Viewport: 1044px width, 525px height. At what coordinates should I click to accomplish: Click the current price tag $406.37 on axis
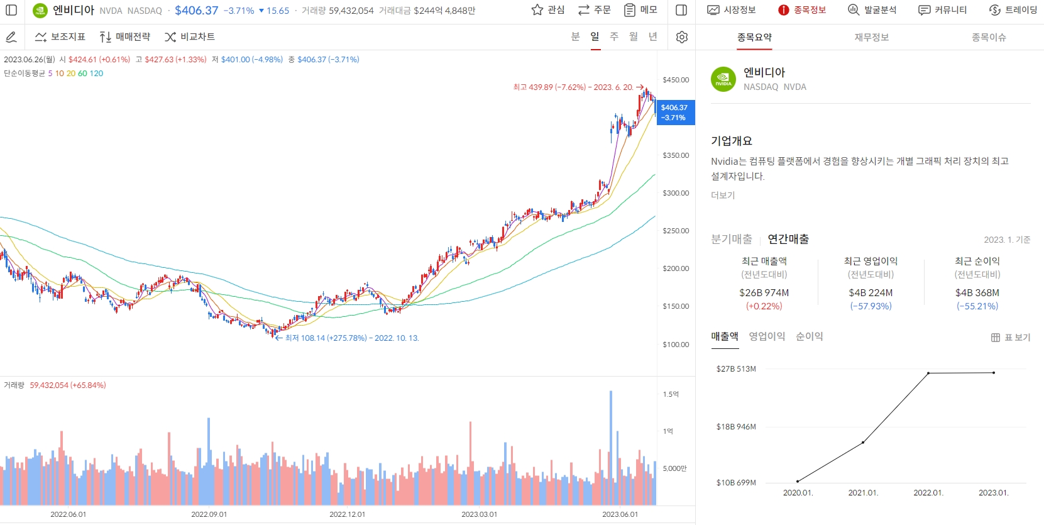tap(676, 113)
